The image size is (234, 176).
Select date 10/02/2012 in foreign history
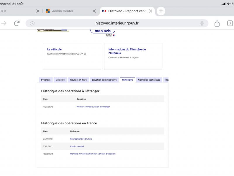pyautogui.click(x=48, y=107)
